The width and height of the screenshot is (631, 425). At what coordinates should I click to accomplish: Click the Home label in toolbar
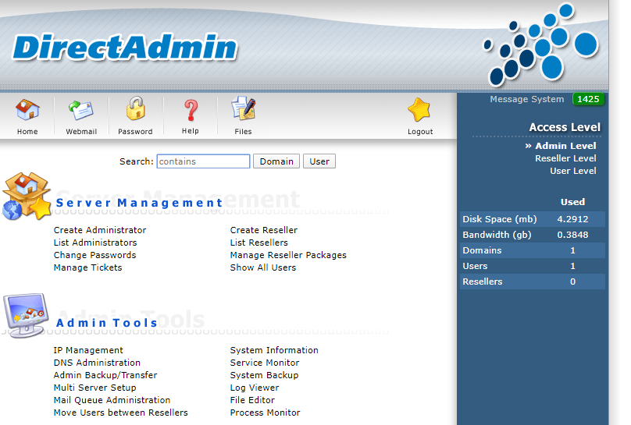(27, 131)
